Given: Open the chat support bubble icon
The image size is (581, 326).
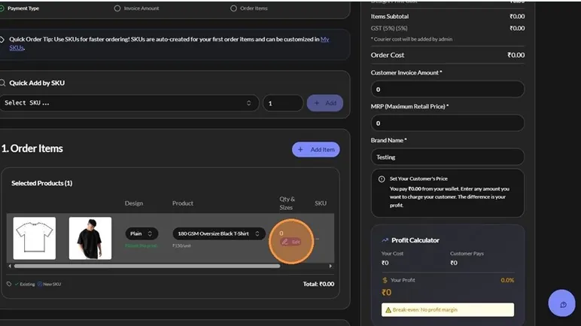Looking at the screenshot, I should coord(562,304).
